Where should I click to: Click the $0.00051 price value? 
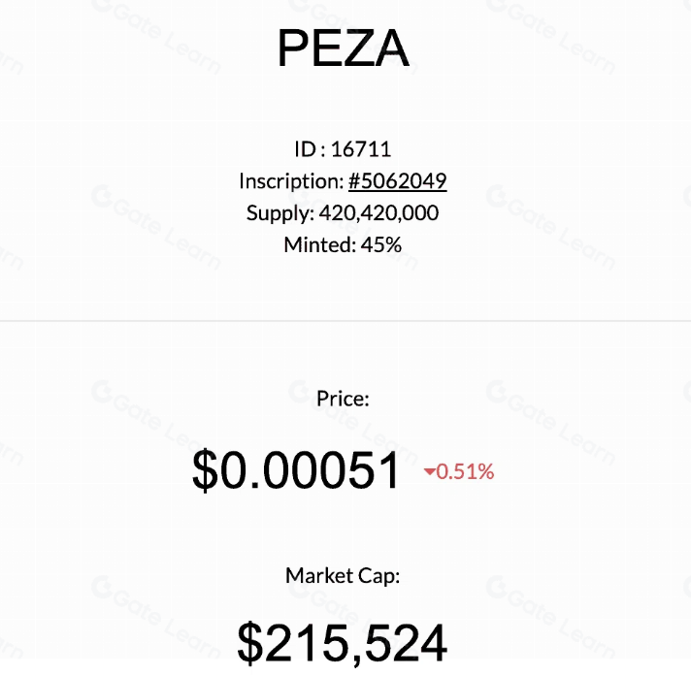point(296,472)
